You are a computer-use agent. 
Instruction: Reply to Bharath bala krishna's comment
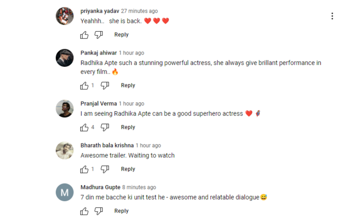[128, 169]
